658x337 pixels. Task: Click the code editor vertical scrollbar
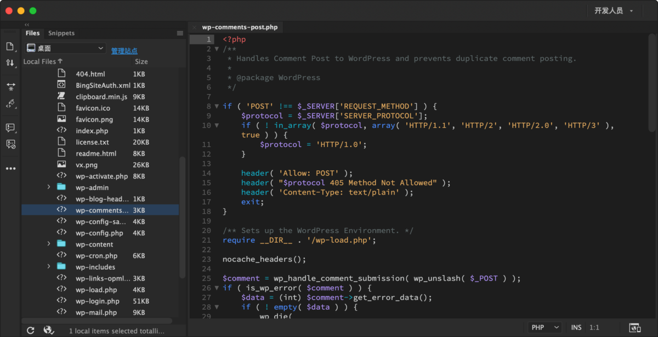click(652, 82)
